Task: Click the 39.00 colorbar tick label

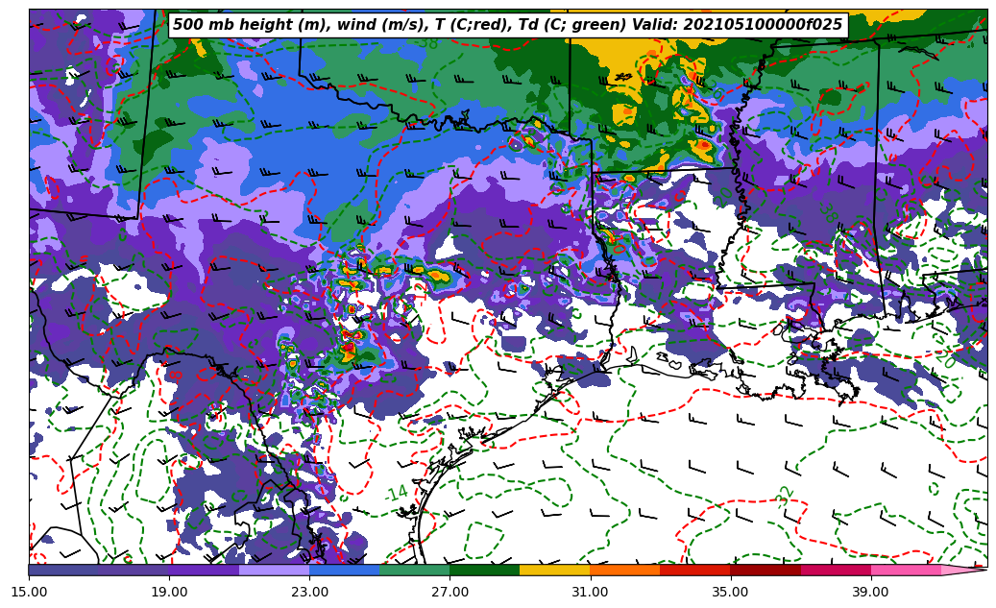Action: click(870, 593)
